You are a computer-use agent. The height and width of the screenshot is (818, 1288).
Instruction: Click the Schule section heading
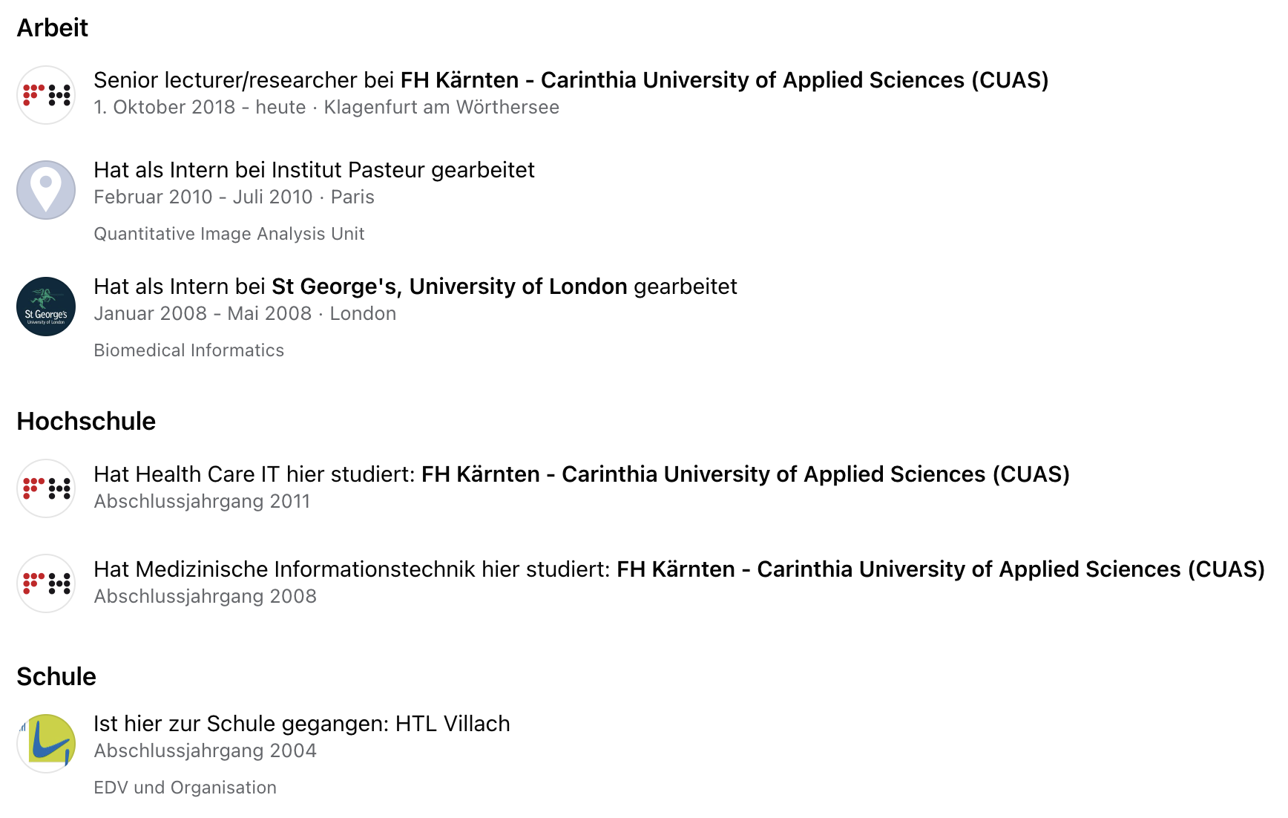coord(56,676)
